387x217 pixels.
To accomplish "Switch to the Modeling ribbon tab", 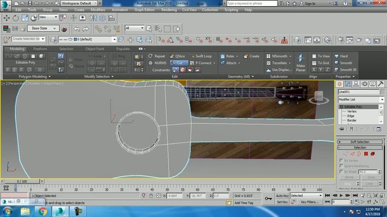I will tap(17, 49).
